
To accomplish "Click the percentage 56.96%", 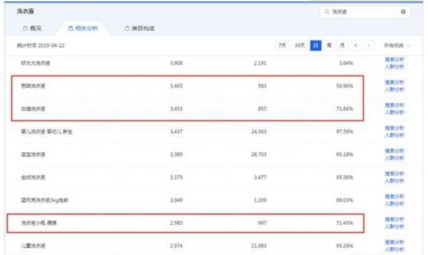I will (x=345, y=86).
